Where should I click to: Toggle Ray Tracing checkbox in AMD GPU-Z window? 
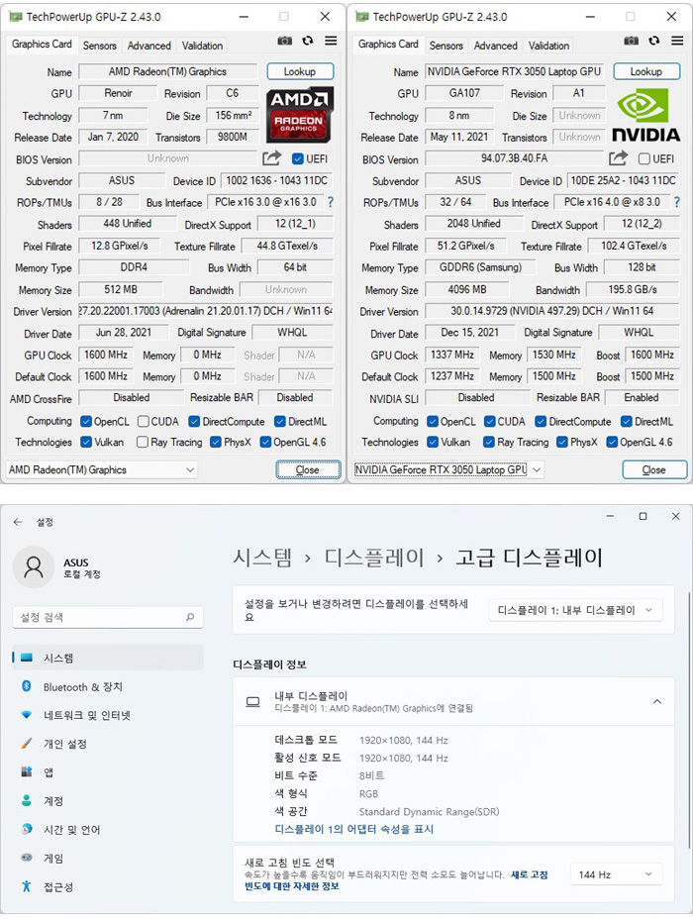[x=142, y=442]
